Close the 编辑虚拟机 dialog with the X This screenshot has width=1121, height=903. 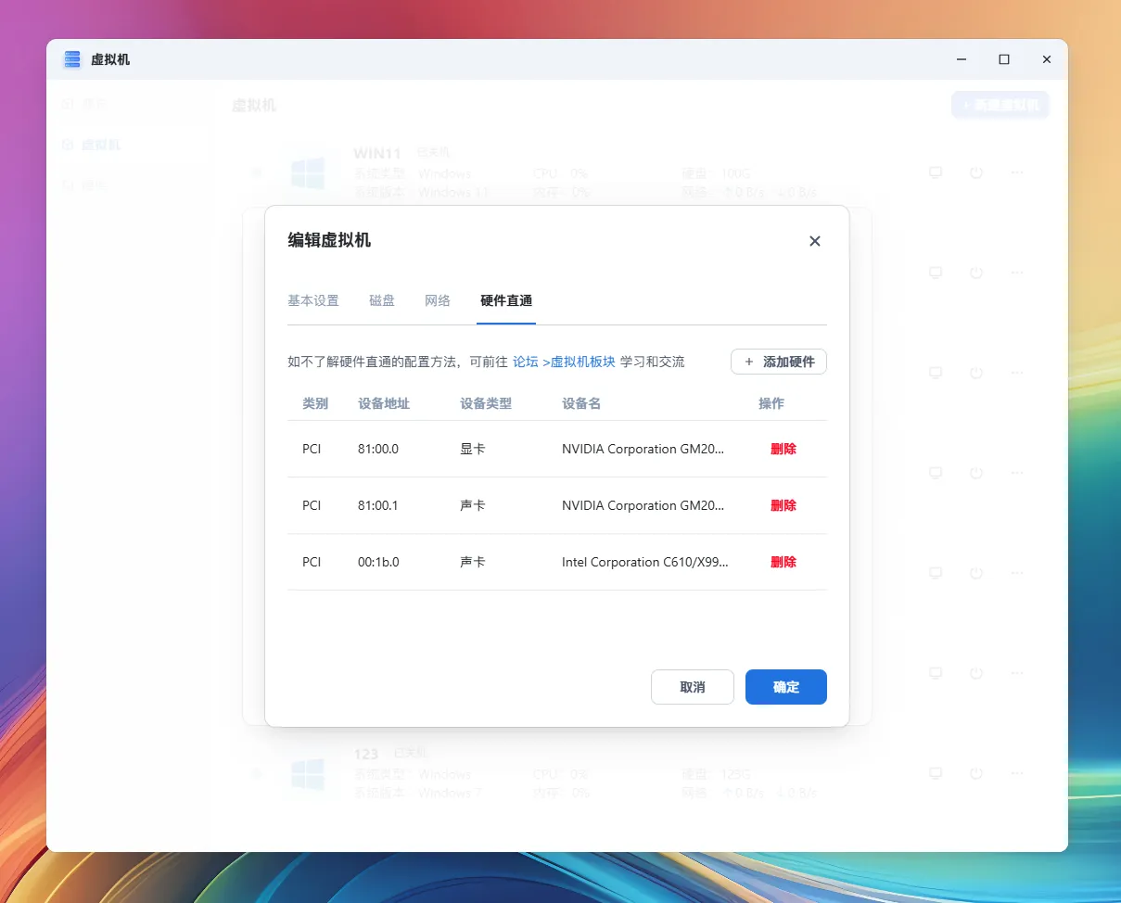pyautogui.click(x=815, y=241)
